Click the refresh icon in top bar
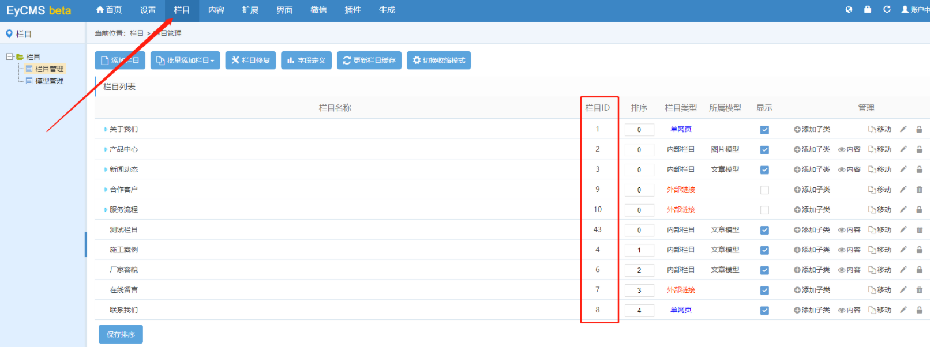This screenshot has height=347, width=930. 887,9
